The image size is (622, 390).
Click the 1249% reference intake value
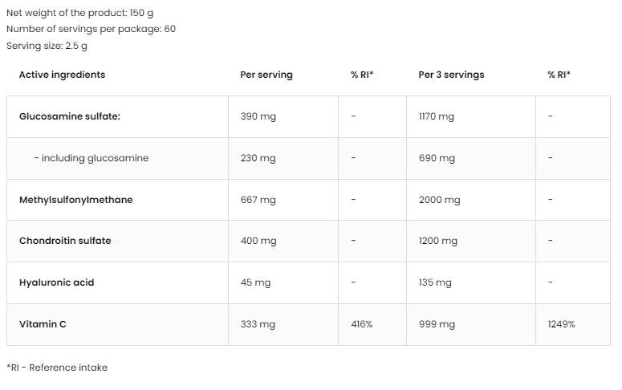click(x=561, y=324)
